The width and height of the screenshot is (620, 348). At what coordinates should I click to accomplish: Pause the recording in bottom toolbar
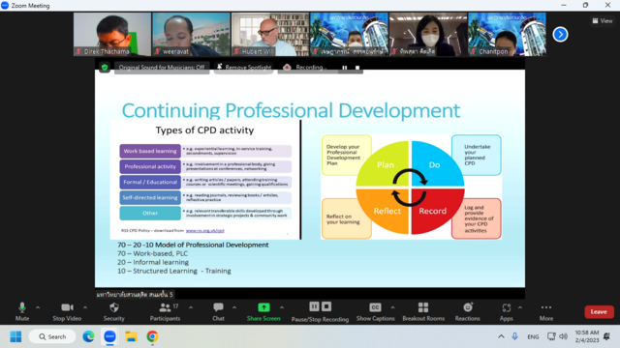(314, 306)
